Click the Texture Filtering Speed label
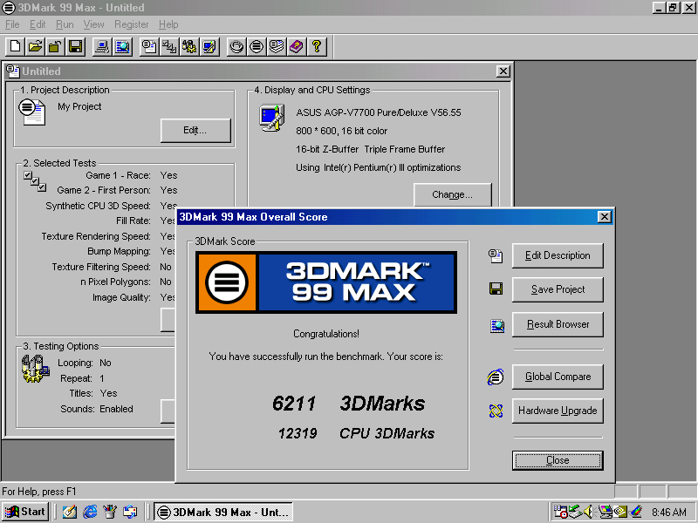The height and width of the screenshot is (523, 698). click(101, 267)
